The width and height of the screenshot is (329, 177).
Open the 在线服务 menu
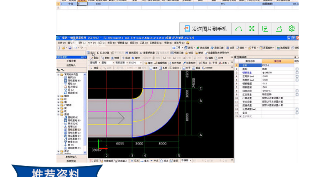(156, 43)
